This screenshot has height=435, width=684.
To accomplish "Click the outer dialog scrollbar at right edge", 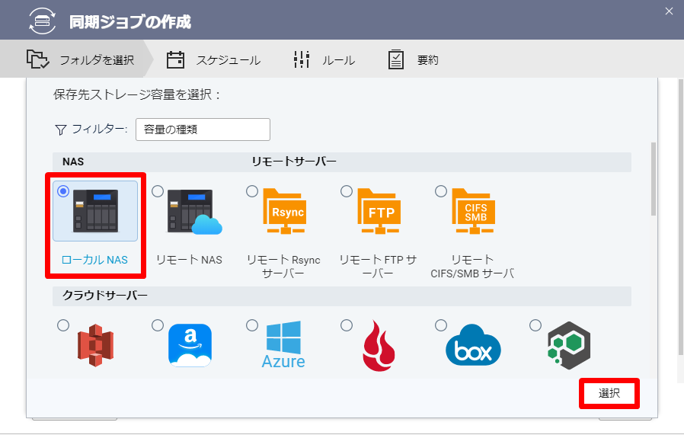I will click(x=681, y=217).
